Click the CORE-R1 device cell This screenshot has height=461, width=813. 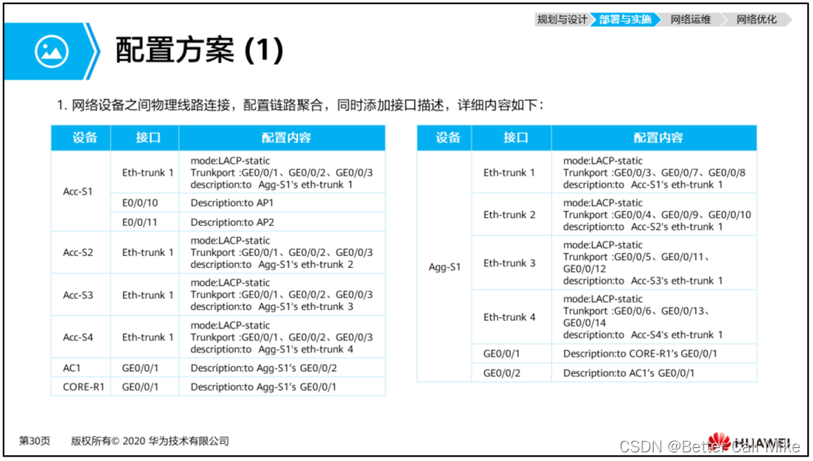[x=82, y=387]
